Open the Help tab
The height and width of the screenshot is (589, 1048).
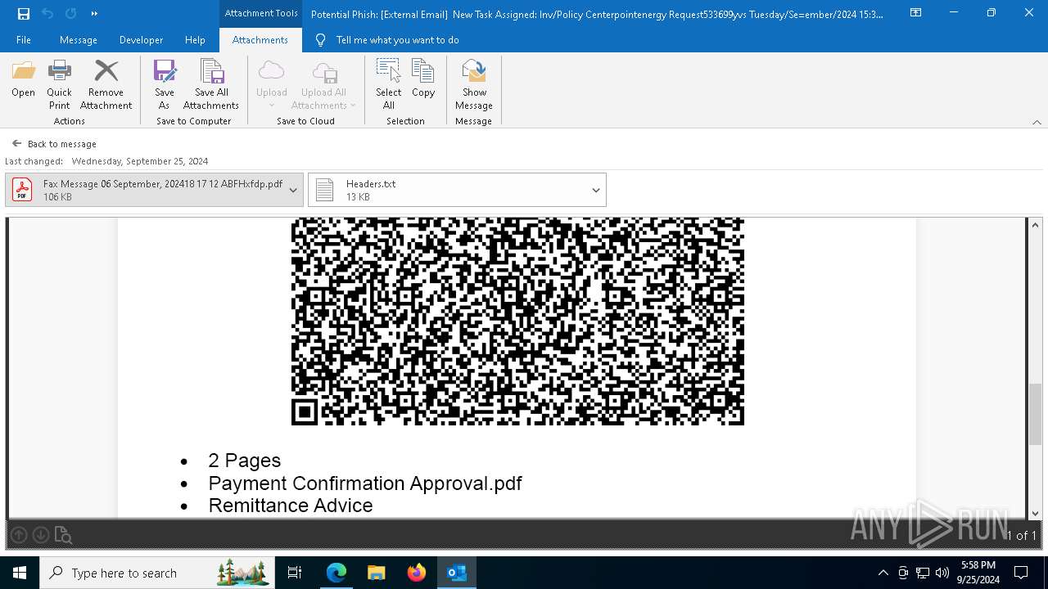[195, 39]
